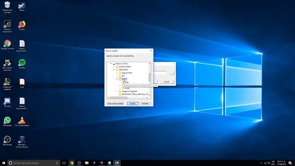Click the browse (...) button in background window
295x166 pixels.
coord(171,73)
